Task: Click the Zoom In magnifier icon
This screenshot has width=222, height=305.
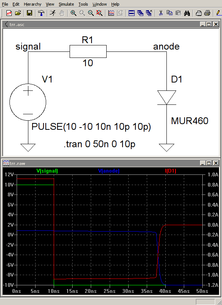Action: [73, 13]
